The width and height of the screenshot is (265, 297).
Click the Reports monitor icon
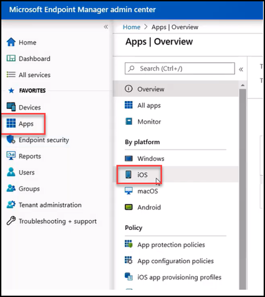(x=11, y=155)
